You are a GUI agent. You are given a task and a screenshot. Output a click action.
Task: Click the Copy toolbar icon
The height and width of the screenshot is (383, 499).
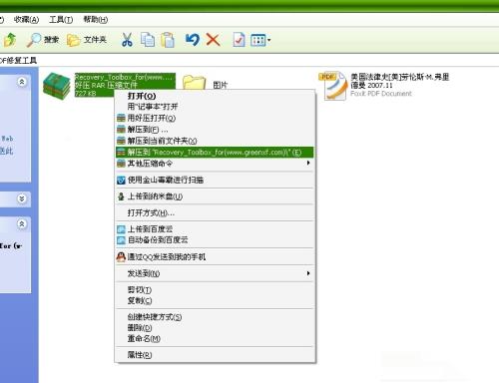pyautogui.click(x=148, y=40)
